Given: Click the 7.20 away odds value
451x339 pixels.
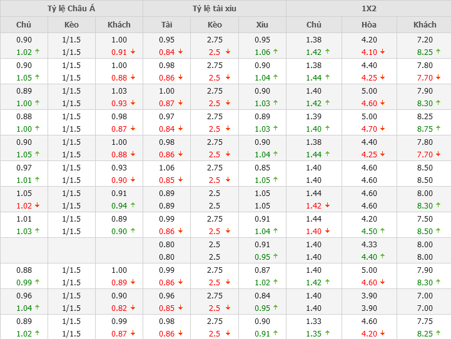Looking at the screenshot, I should (425, 39).
